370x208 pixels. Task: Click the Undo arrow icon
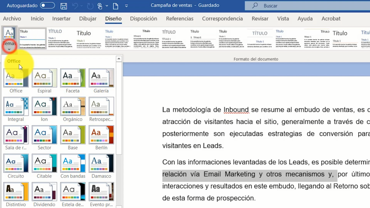point(75,6)
